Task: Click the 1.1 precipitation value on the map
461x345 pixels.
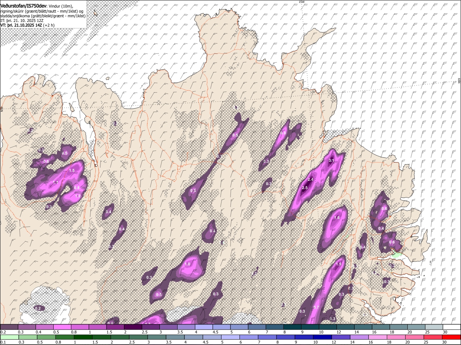Action: click(55, 183)
